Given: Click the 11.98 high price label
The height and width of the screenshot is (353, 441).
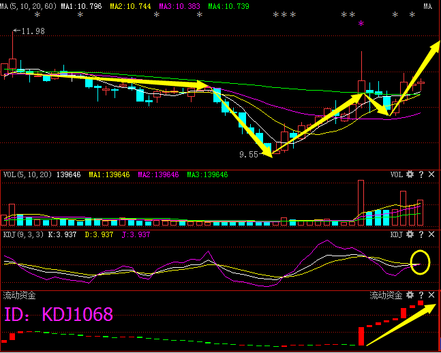Looking at the screenshot, I should 33,31.
